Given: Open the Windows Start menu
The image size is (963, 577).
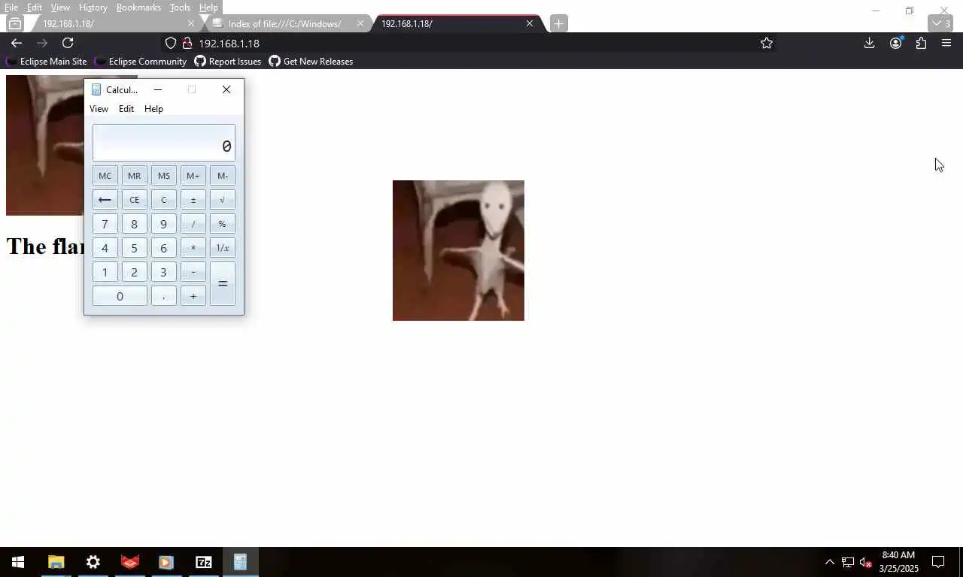Looking at the screenshot, I should coord(18,562).
